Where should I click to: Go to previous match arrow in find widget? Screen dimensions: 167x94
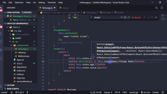coord(145,17)
